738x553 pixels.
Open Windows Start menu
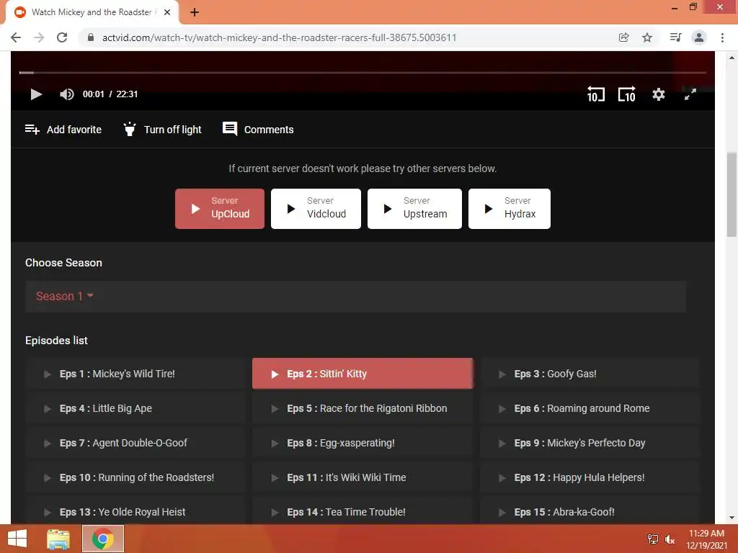pyautogui.click(x=17, y=539)
